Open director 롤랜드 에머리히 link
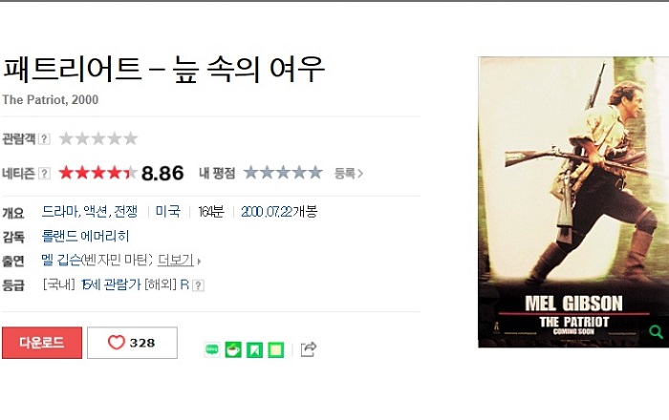The image size is (669, 420). tap(85, 236)
